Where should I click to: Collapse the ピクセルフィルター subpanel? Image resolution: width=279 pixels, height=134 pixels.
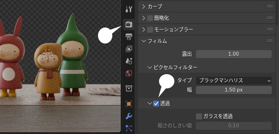coord(150,67)
